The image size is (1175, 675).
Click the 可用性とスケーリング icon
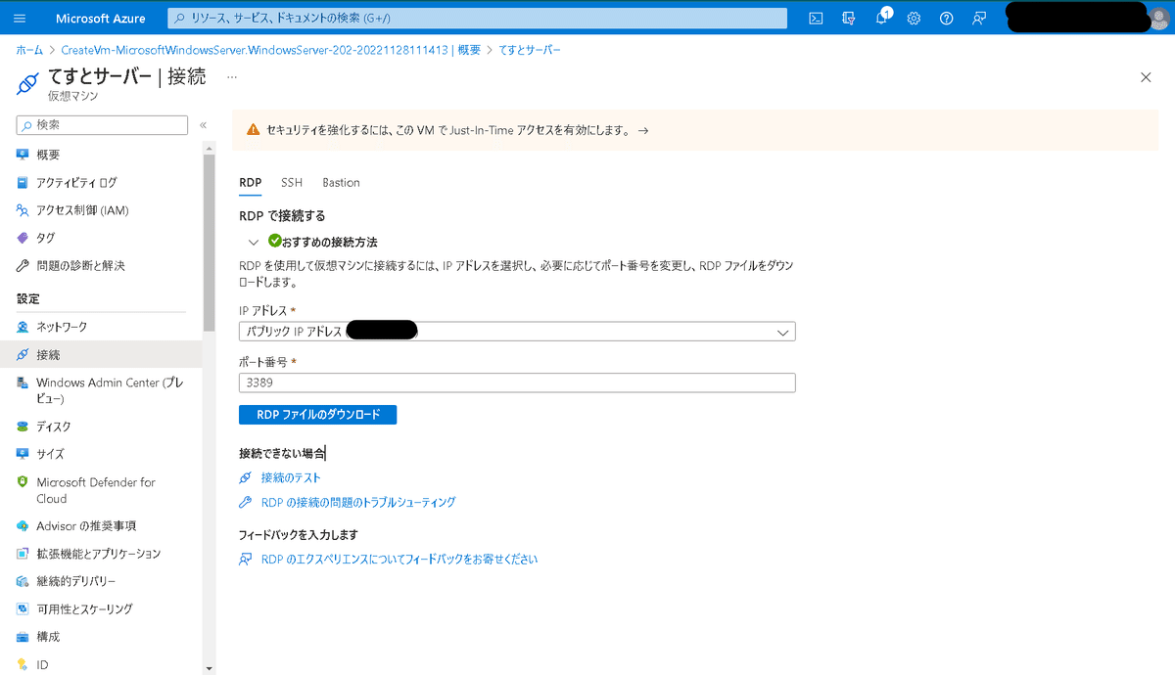pos(23,608)
